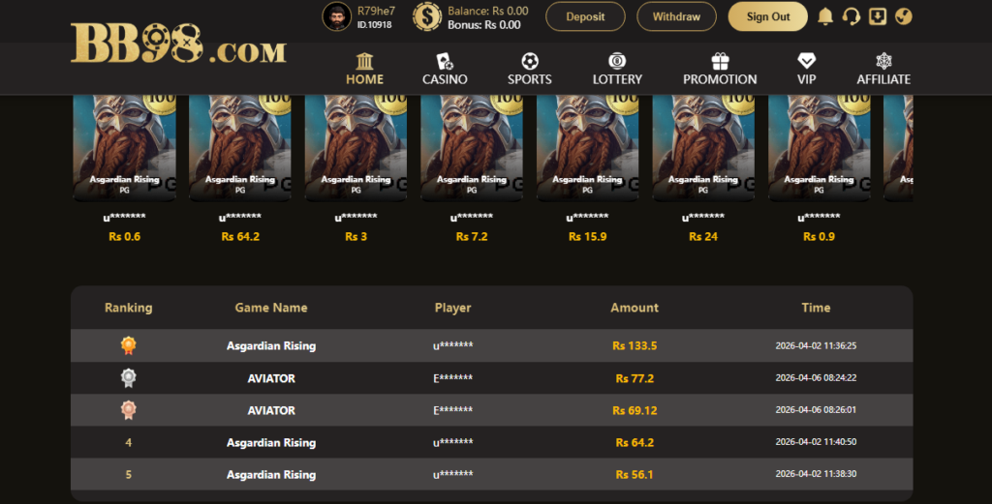This screenshot has width=992, height=504.
Task: Click the notification bell icon
Action: (x=825, y=16)
